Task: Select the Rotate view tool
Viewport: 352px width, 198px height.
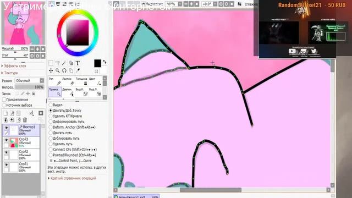Action: click(x=64, y=71)
